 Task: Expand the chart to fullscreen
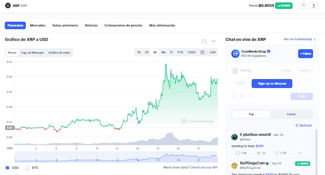204,41
